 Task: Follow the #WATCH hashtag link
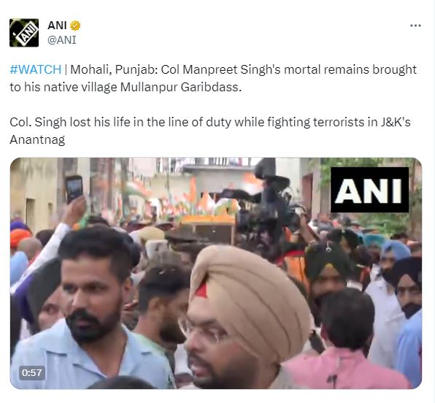36,69
